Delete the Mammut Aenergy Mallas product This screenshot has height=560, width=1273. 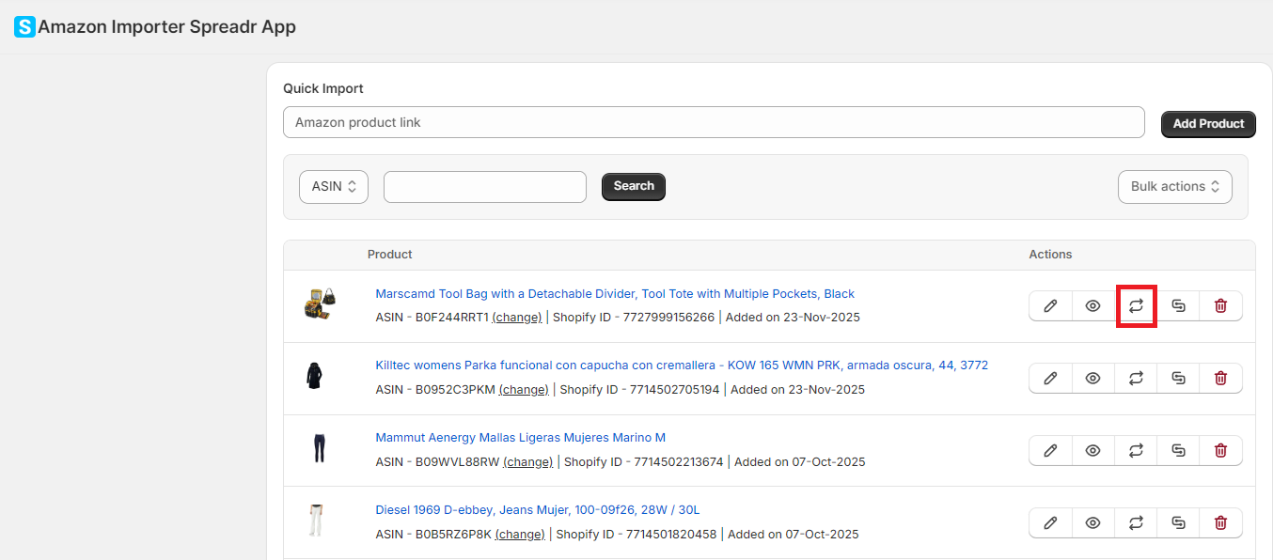1220,450
